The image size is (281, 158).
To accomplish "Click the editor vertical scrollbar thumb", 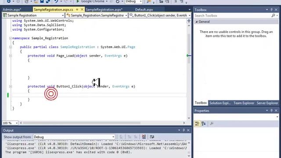I will click(189, 48).
